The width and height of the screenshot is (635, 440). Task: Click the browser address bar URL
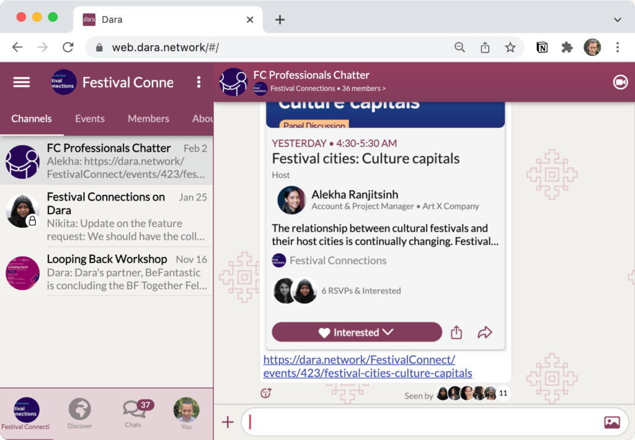tap(165, 48)
